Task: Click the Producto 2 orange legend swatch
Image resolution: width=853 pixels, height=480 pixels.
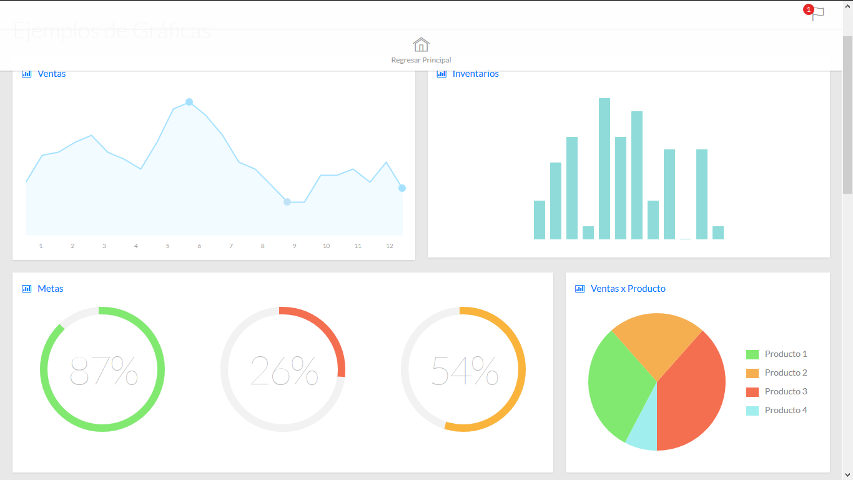Action: click(752, 373)
